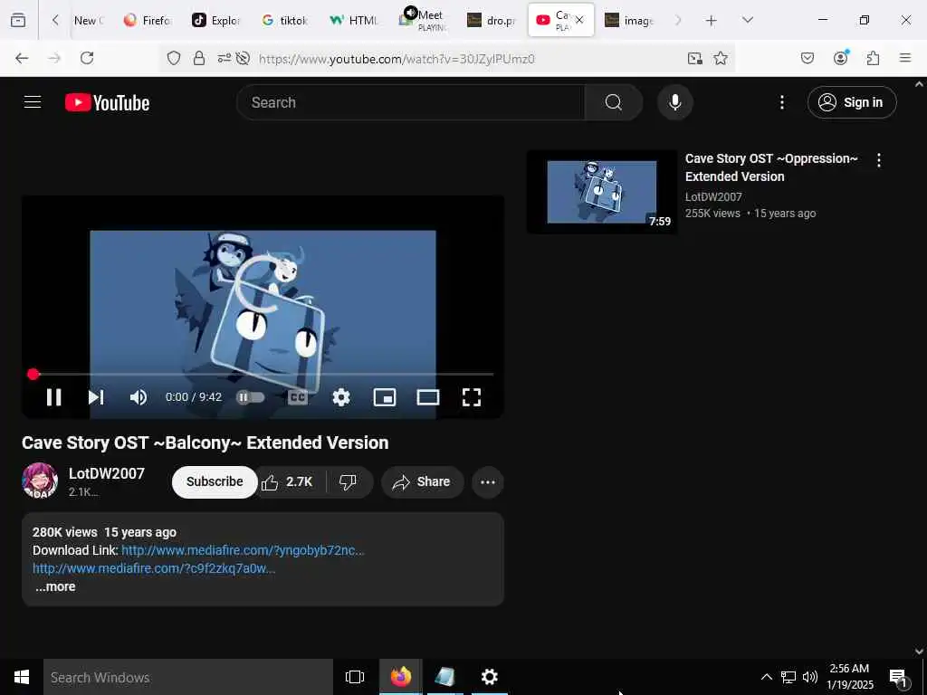Switch to the HTML tab
The width and height of the screenshot is (927, 695).
coord(354,20)
